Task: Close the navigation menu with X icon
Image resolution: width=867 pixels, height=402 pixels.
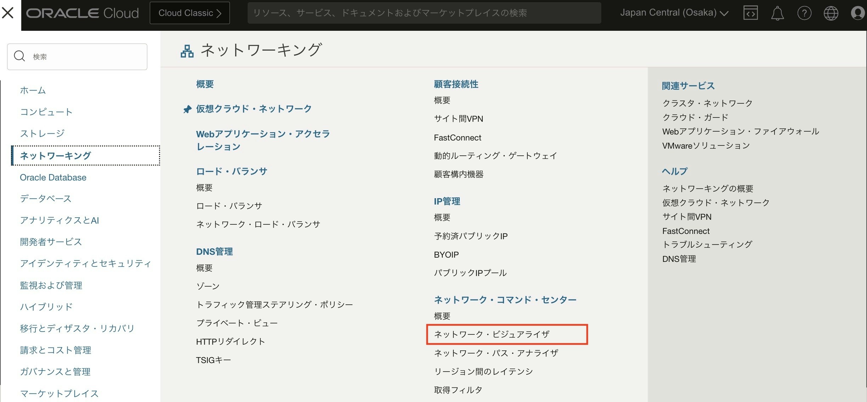Action: (x=8, y=13)
